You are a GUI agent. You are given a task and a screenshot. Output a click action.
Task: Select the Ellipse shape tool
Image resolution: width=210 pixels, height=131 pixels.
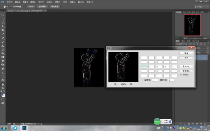[3, 80]
